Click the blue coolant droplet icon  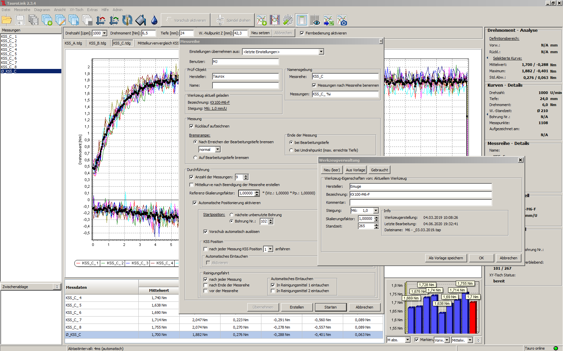[x=154, y=20]
